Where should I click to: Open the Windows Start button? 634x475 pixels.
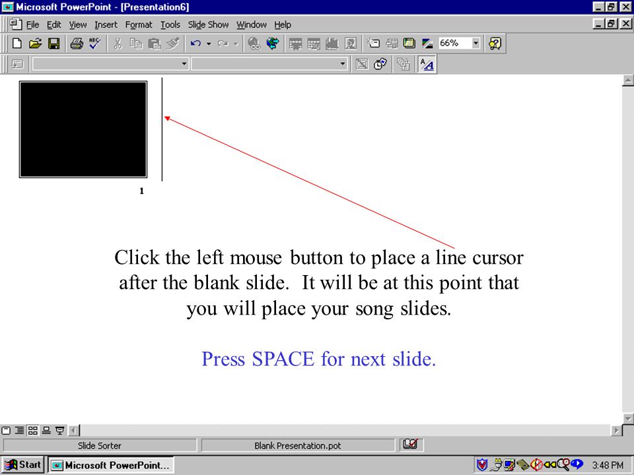pyautogui.click(x=23, y=465)
